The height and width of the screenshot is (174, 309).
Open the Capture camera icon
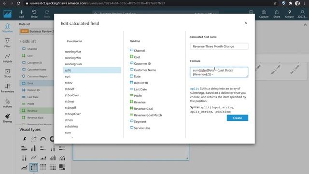coord(264,12)
